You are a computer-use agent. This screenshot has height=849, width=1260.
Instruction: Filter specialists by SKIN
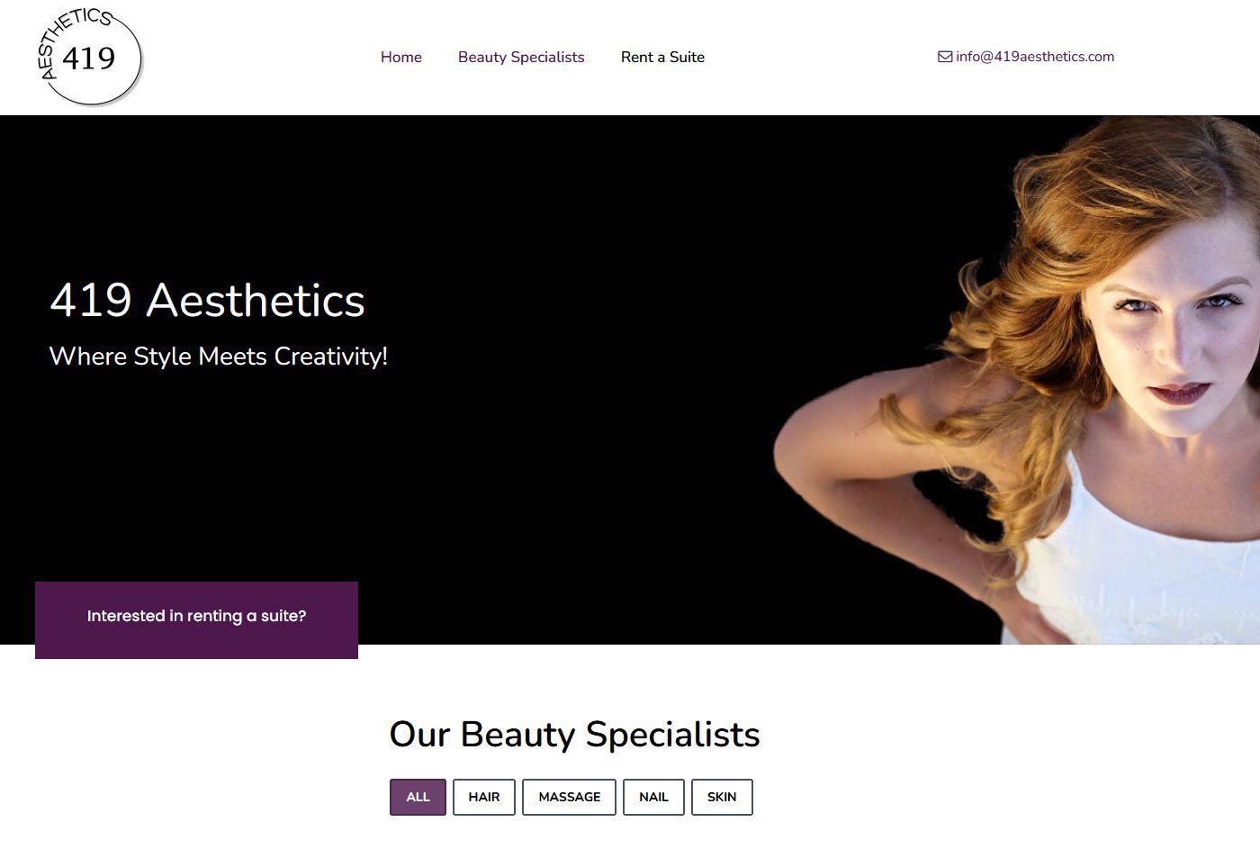[x=722, y=797]
